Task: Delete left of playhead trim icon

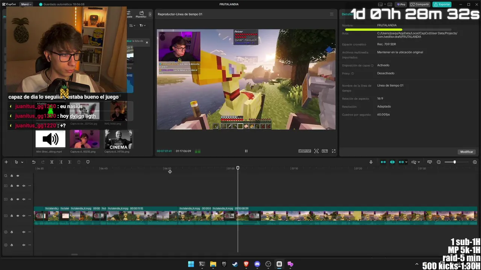Action: tap(61, 162)
